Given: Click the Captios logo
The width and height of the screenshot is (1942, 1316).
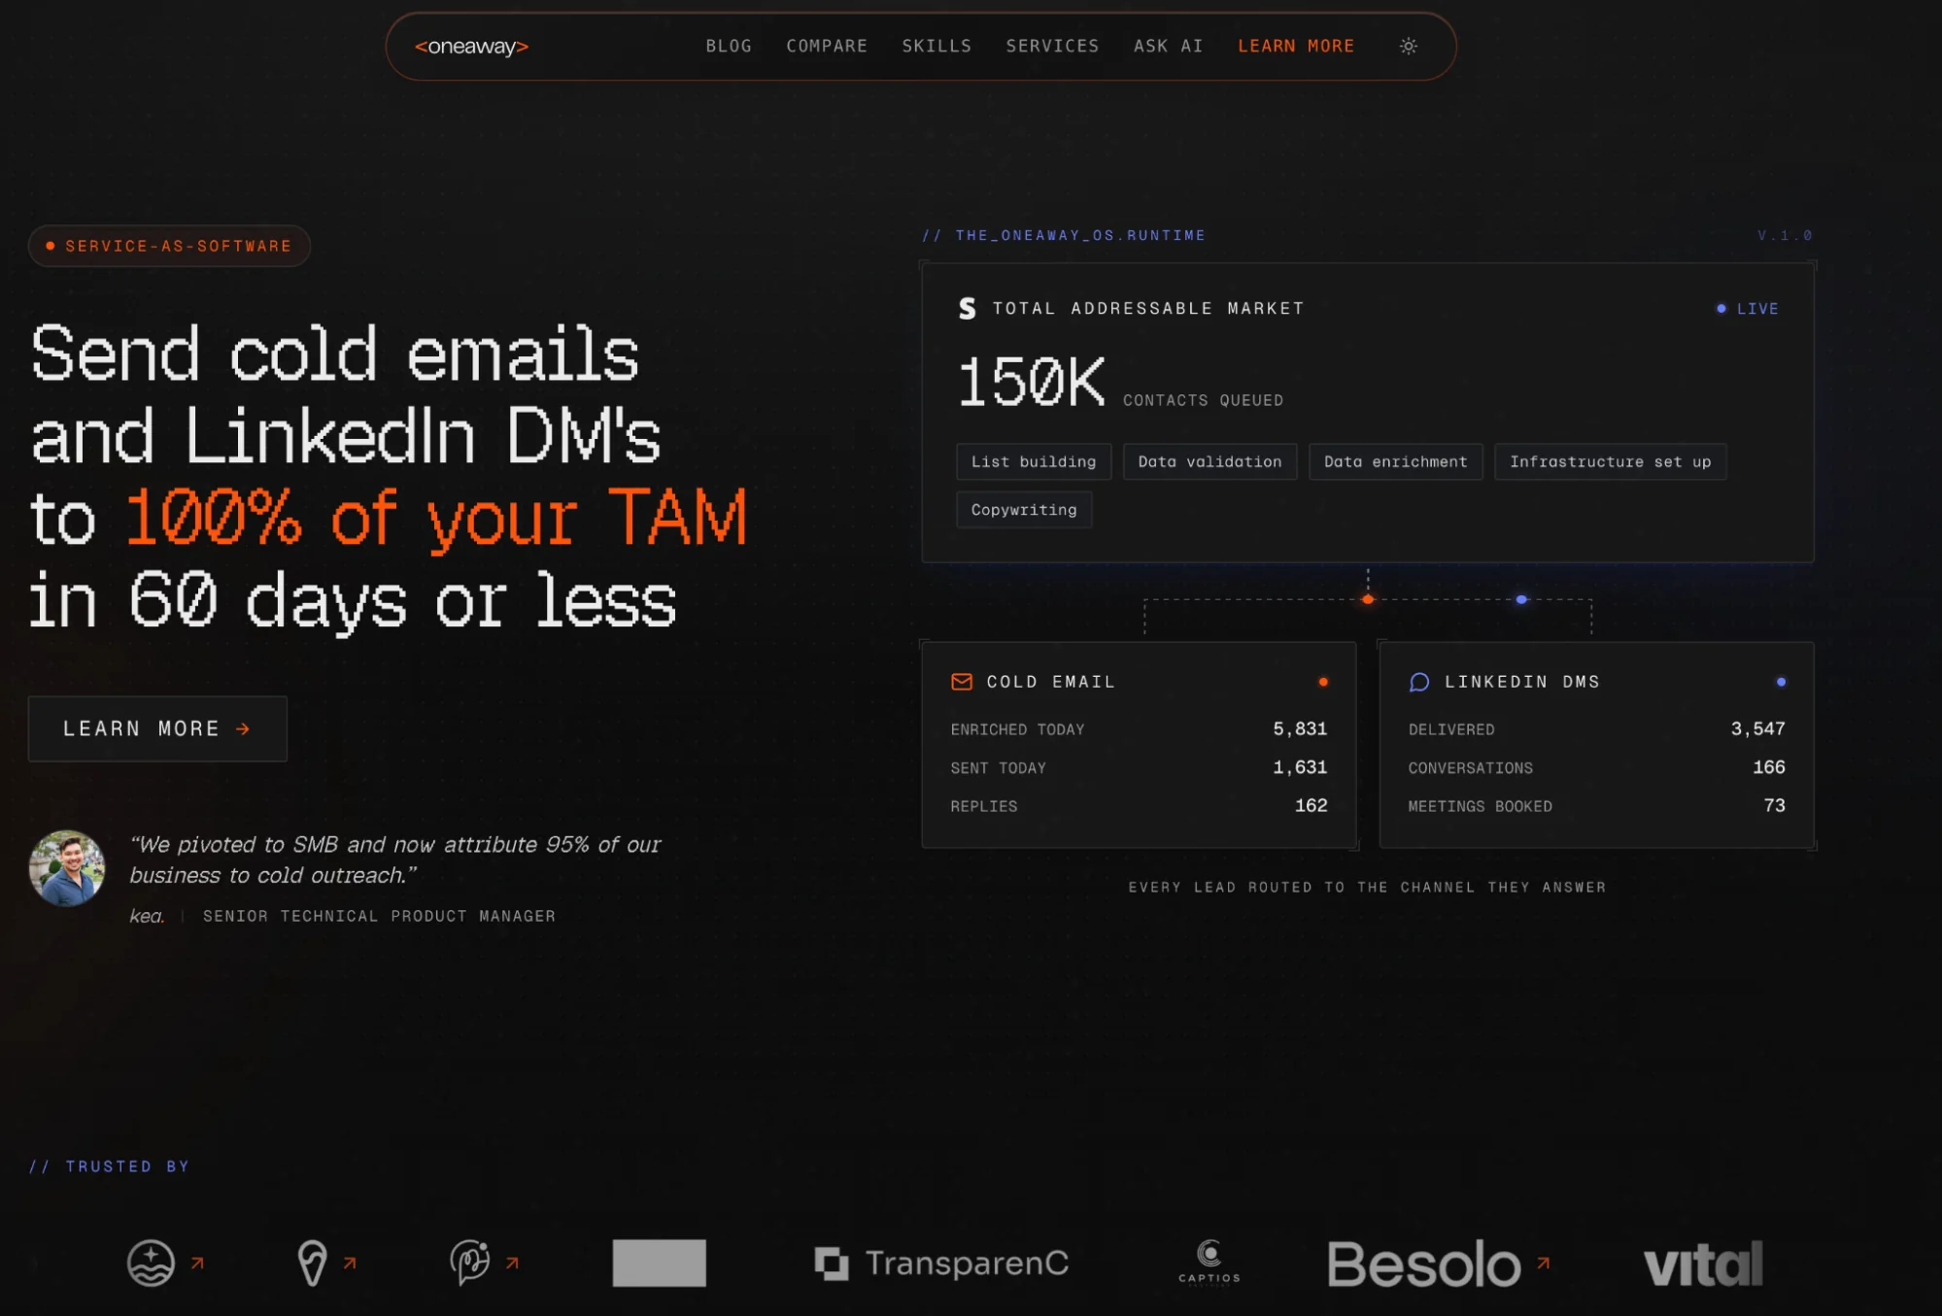Looking at the screenshot, I should coord(1209,1263).
